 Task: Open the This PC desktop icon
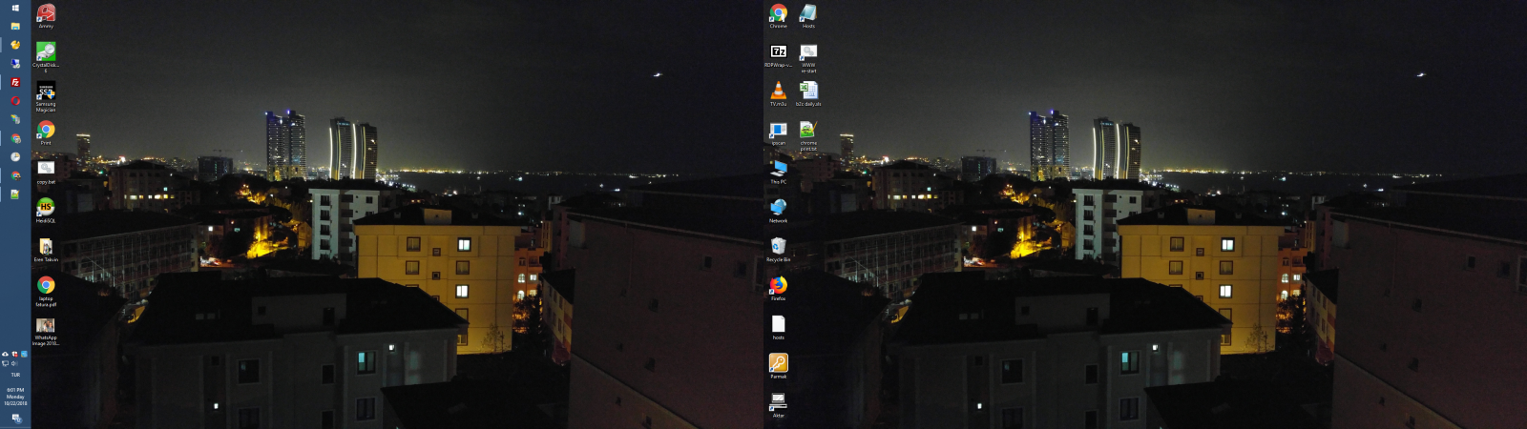click(x=778, y=169)
